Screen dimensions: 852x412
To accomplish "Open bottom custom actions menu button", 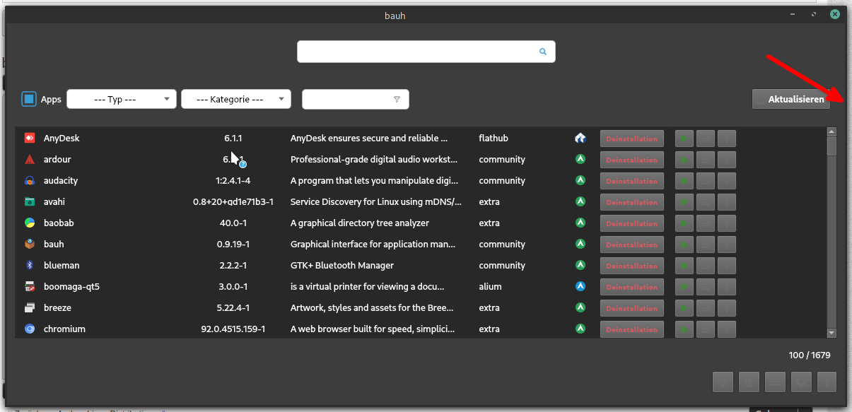I will pos(775,382).
